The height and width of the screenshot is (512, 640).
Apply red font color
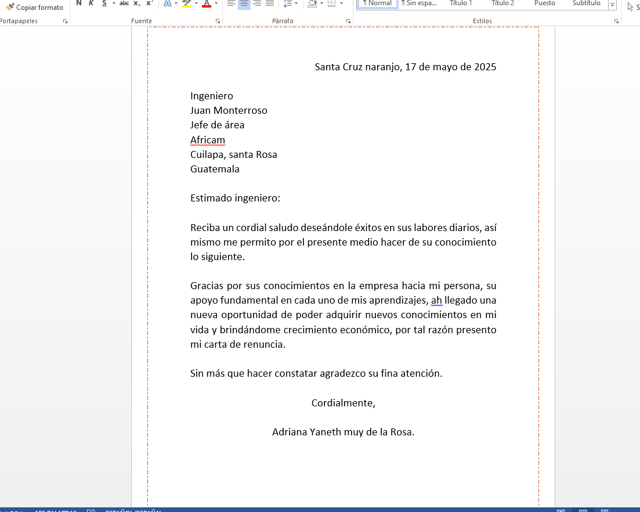pyautogui.click(x=207, y=3)
